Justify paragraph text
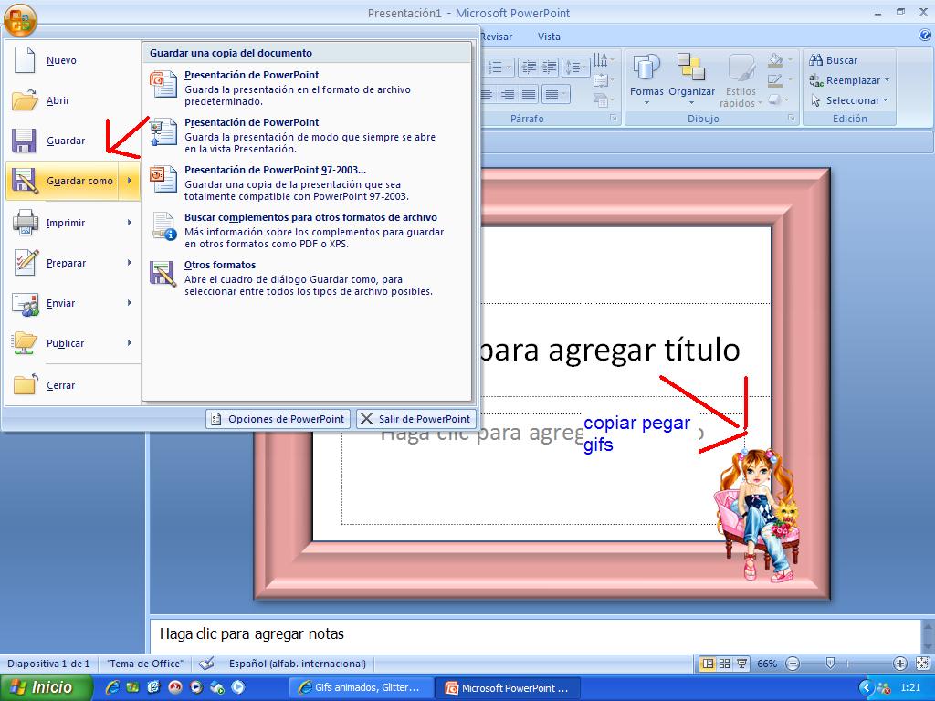This screenshot has width=935, height=701. pos(529,94)
